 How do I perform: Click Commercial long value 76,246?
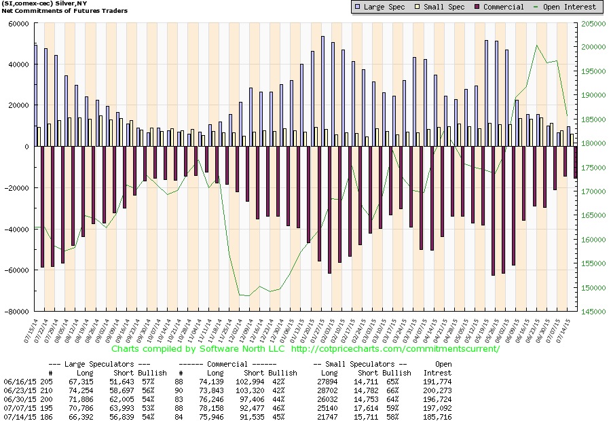211,399
